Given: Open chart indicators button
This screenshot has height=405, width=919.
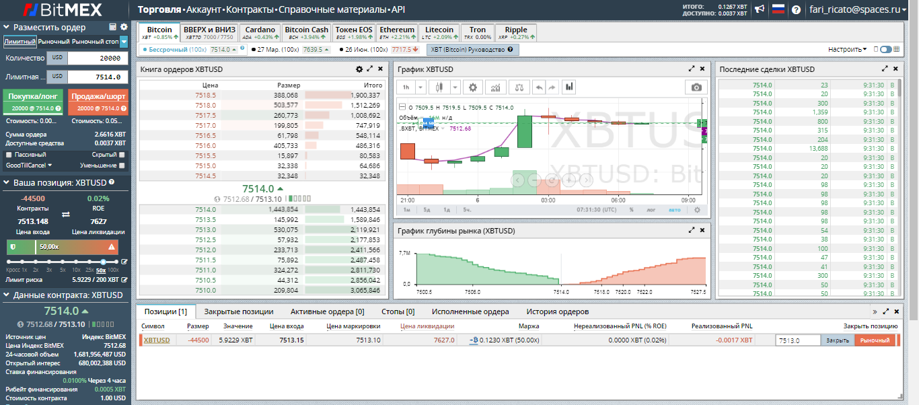Looking at the screenshot, I should 497,87.
